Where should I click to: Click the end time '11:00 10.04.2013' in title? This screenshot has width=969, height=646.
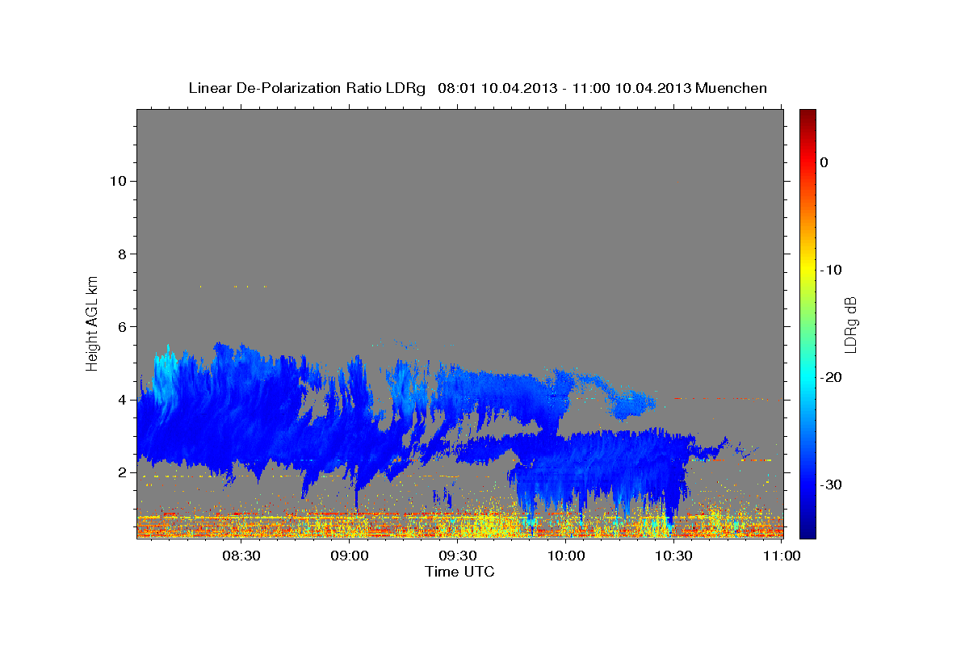[x=631, y=88]
